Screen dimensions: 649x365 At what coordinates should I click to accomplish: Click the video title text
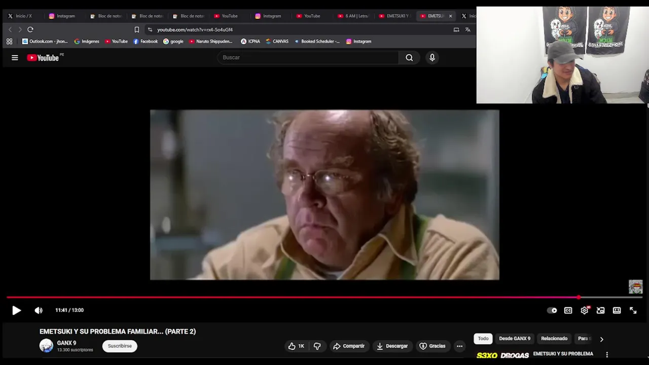[118, 332]
